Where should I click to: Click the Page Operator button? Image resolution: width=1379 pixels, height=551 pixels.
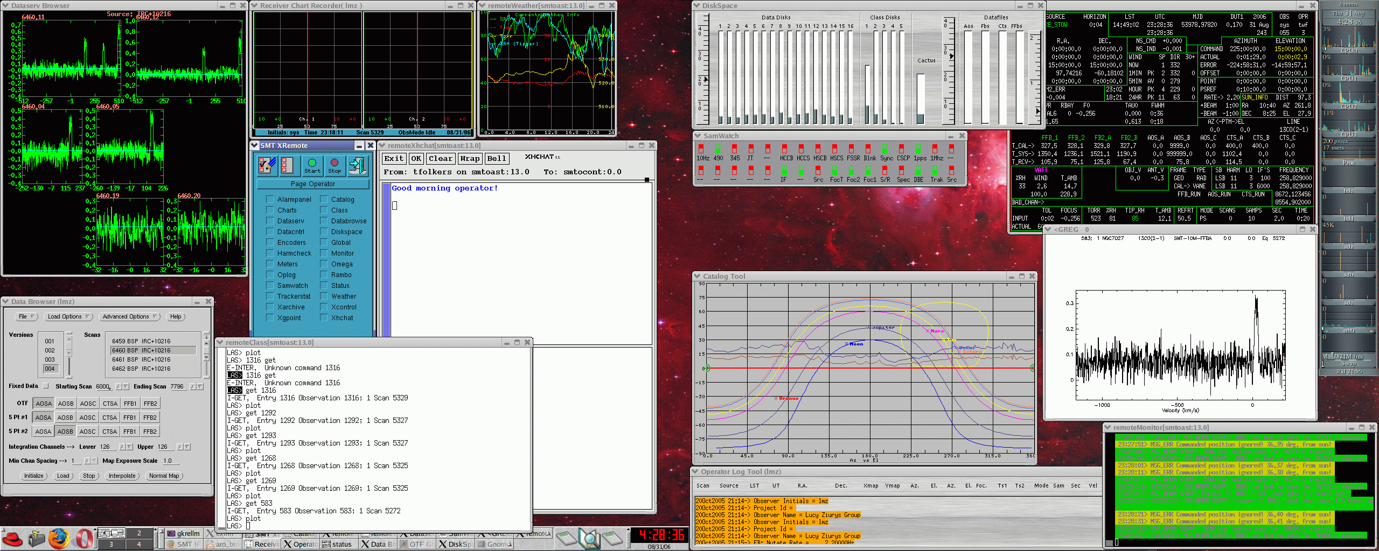coord(313,184)
